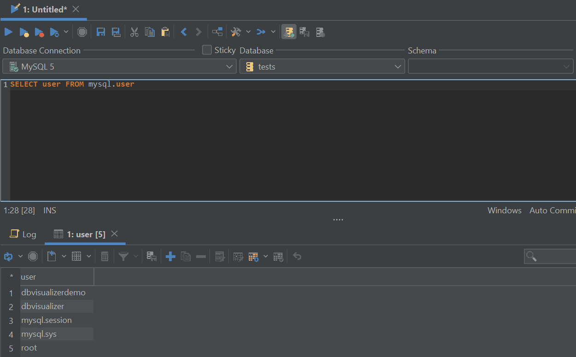Execute the SQL statement
Image resolution: width=576 pixels, height=357 pixels.
pyautogui.click(x=8, y=32)
